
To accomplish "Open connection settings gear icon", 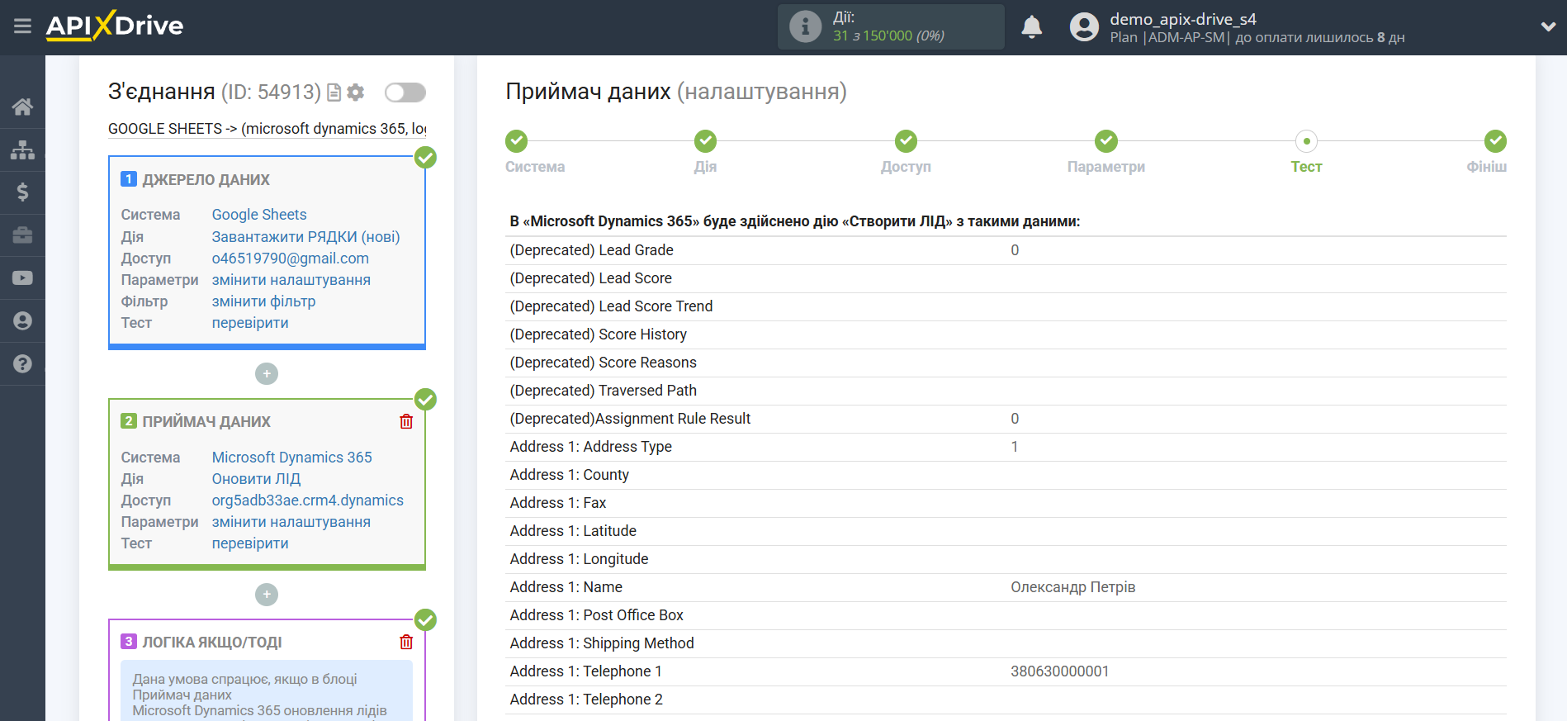I will (356, 92).
